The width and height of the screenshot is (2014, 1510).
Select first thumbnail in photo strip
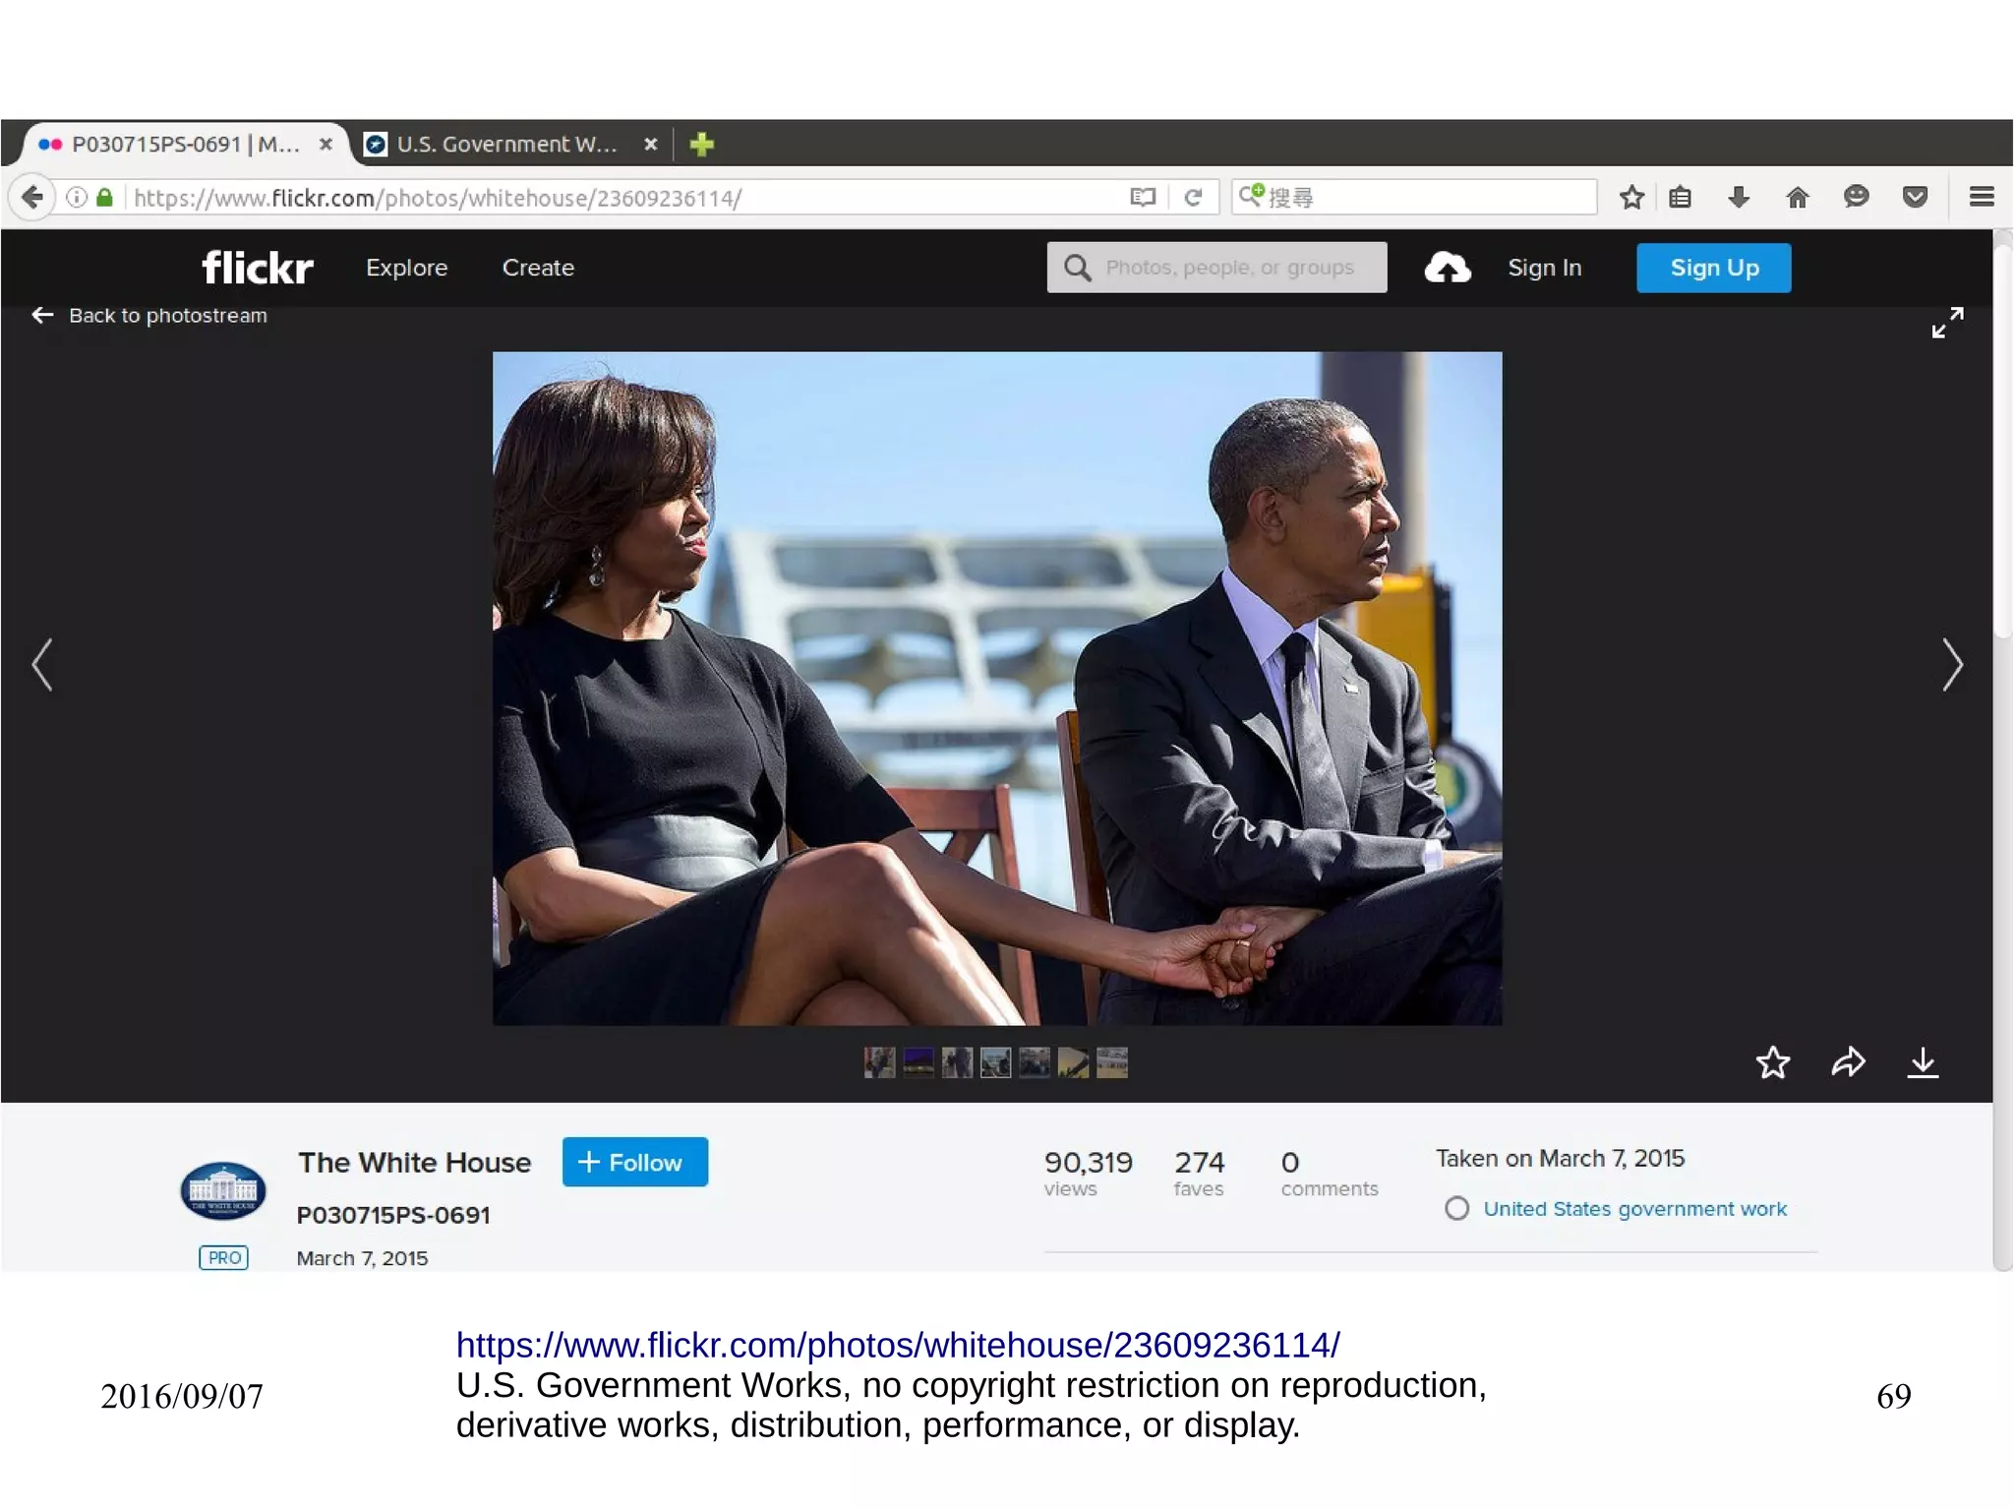point(879,1062)
